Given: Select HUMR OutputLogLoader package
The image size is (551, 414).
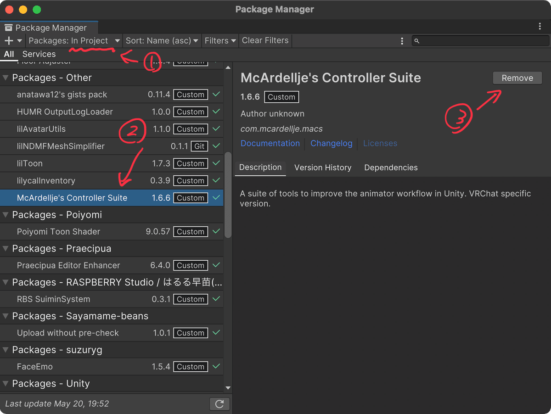Looking at the screenshot, I should pos(112,112).
